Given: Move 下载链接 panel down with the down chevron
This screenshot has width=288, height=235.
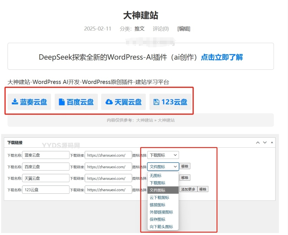Looking at the screenshot, I should [x=265, y=143].
